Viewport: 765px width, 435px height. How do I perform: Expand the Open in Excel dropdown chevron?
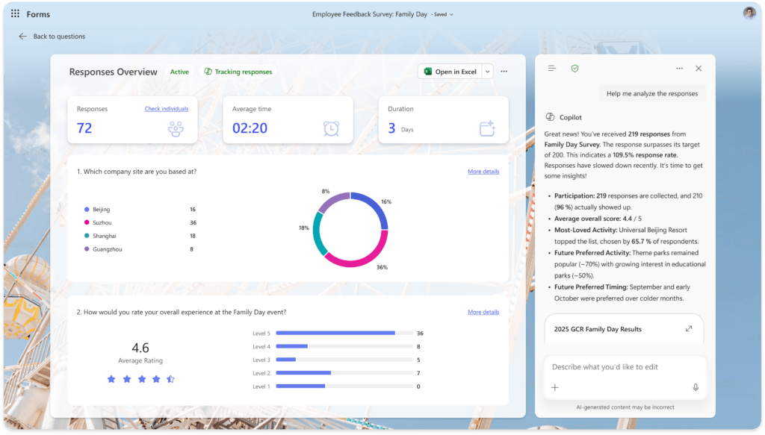(487, 71)
